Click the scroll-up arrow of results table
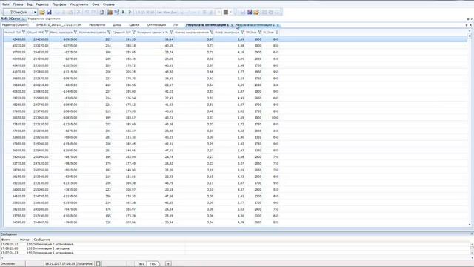 tap(470, 31)
